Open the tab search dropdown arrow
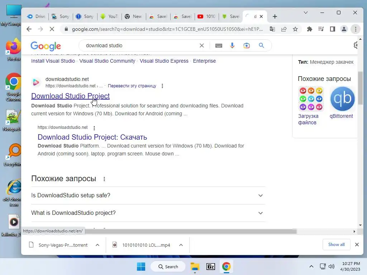Screen dimensions: 367x275 (306, 13)
